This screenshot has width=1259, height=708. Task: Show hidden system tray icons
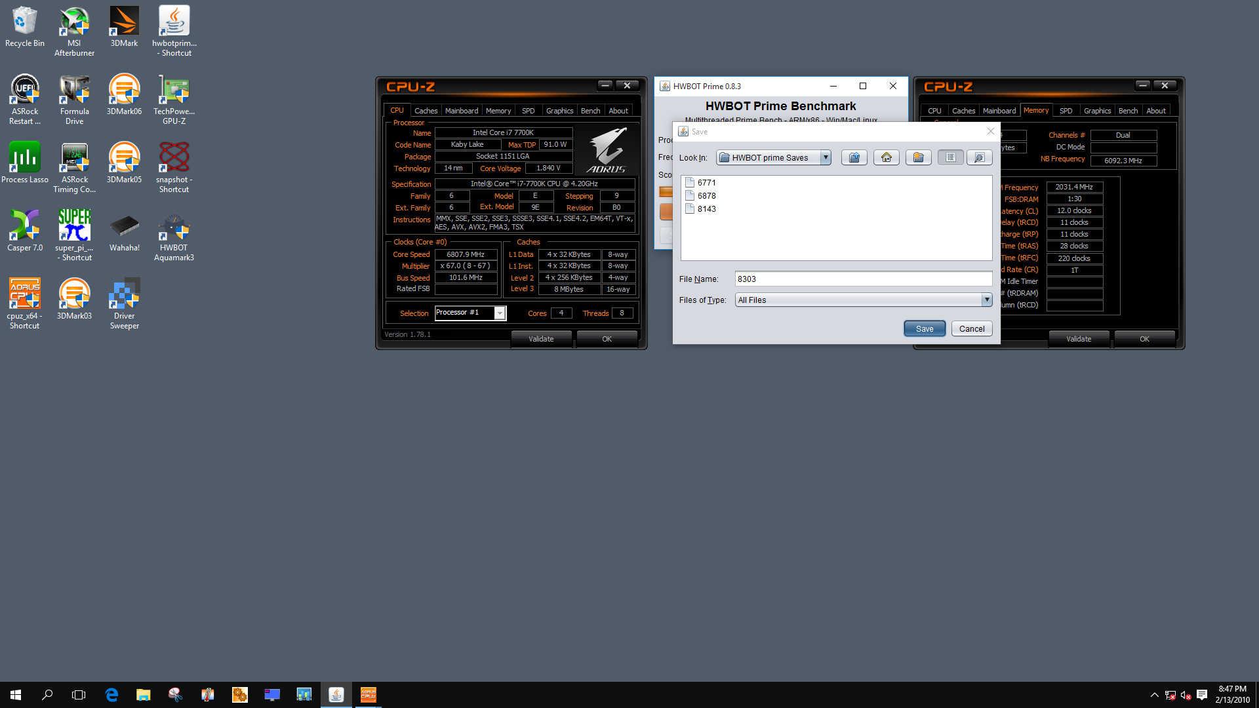tap(1154, 695)
